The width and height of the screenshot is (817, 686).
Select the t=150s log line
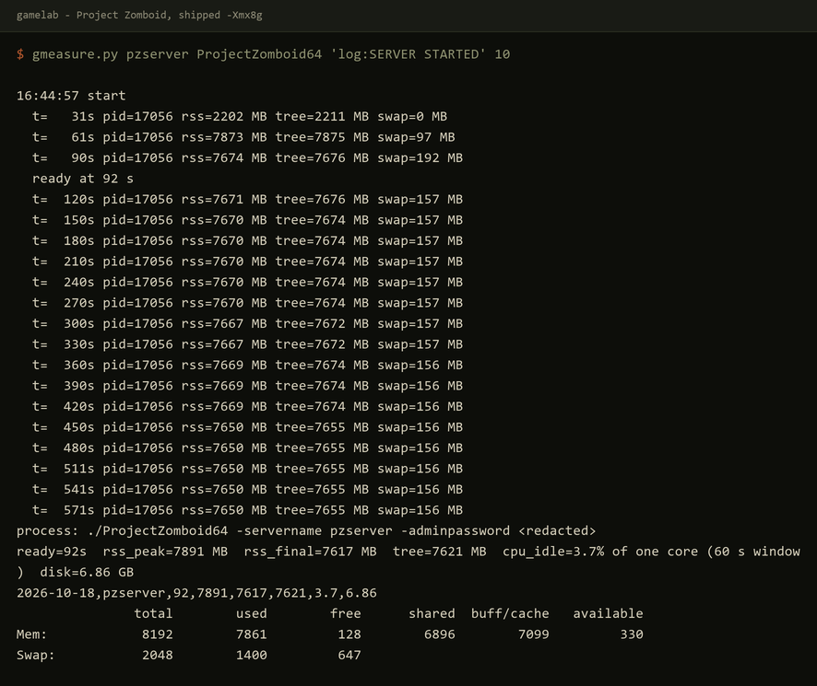point(247,220)
